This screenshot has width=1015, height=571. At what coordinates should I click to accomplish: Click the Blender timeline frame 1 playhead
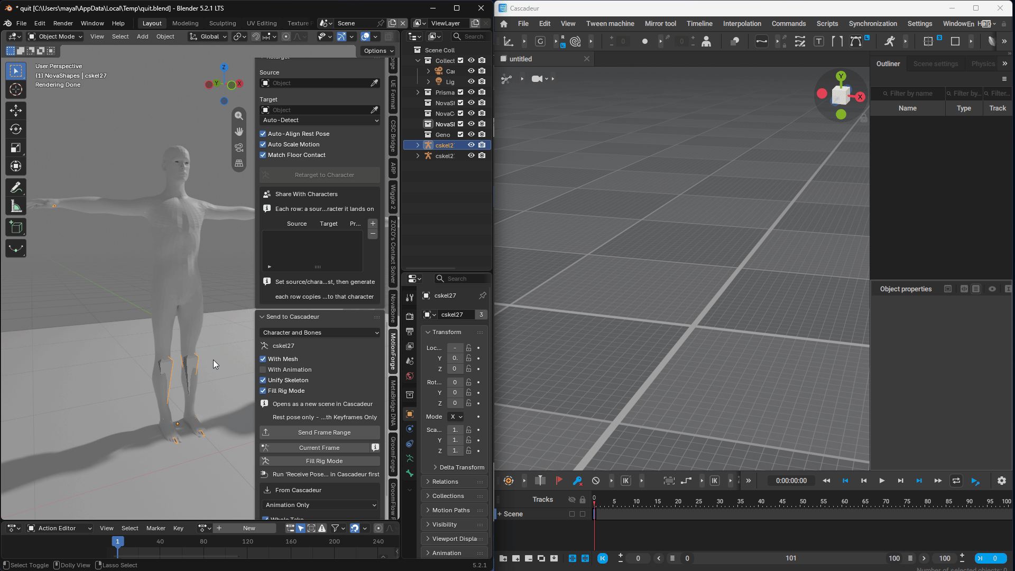tap(117, 541)
